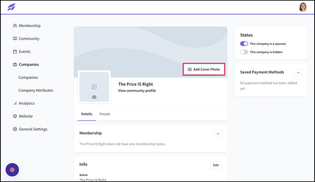Click the Website cube icon
This screenshot has height=182, width=315.
[x=15, y=116]
